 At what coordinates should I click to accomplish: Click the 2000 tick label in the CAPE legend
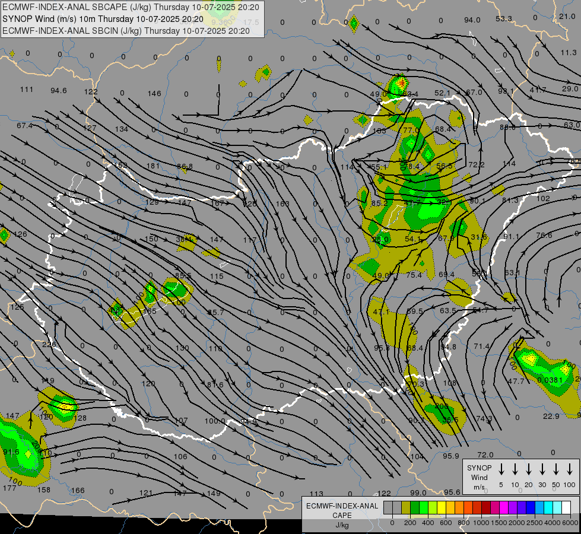coord(517,523)
